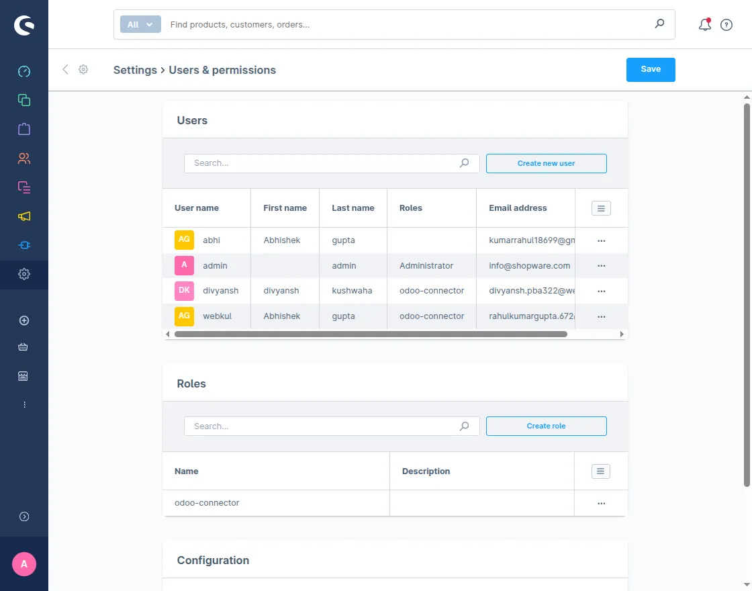Open the actions menu for user webkul
Viewport: 752px width, 591px height.
point(602,316)
